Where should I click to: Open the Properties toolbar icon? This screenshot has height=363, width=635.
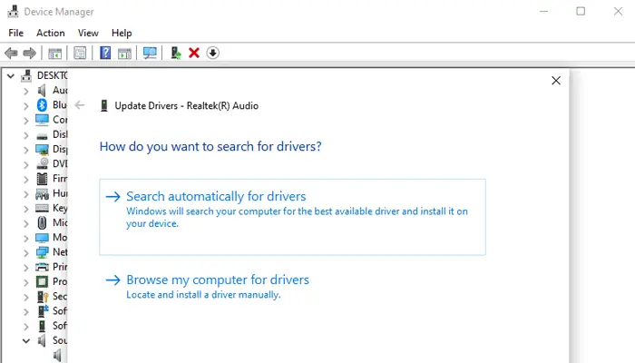pyautogui.click(x=80, y=53)
